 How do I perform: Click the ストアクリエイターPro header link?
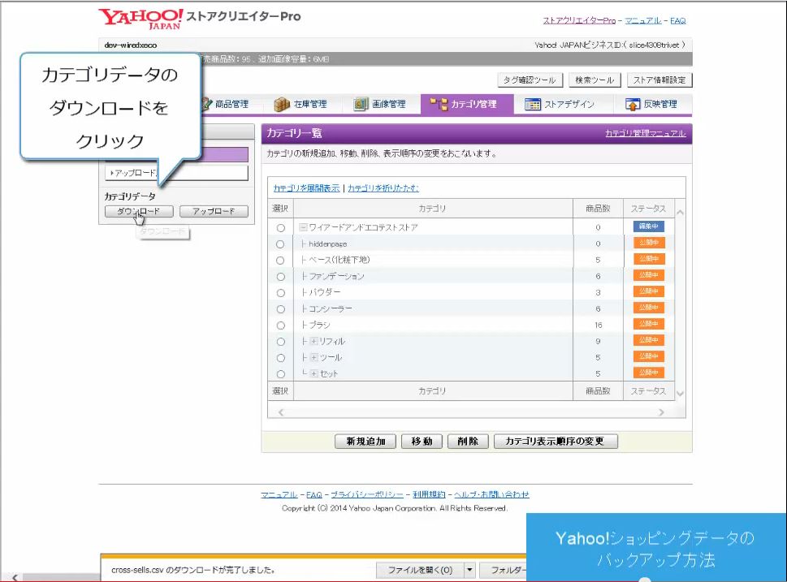579,20
